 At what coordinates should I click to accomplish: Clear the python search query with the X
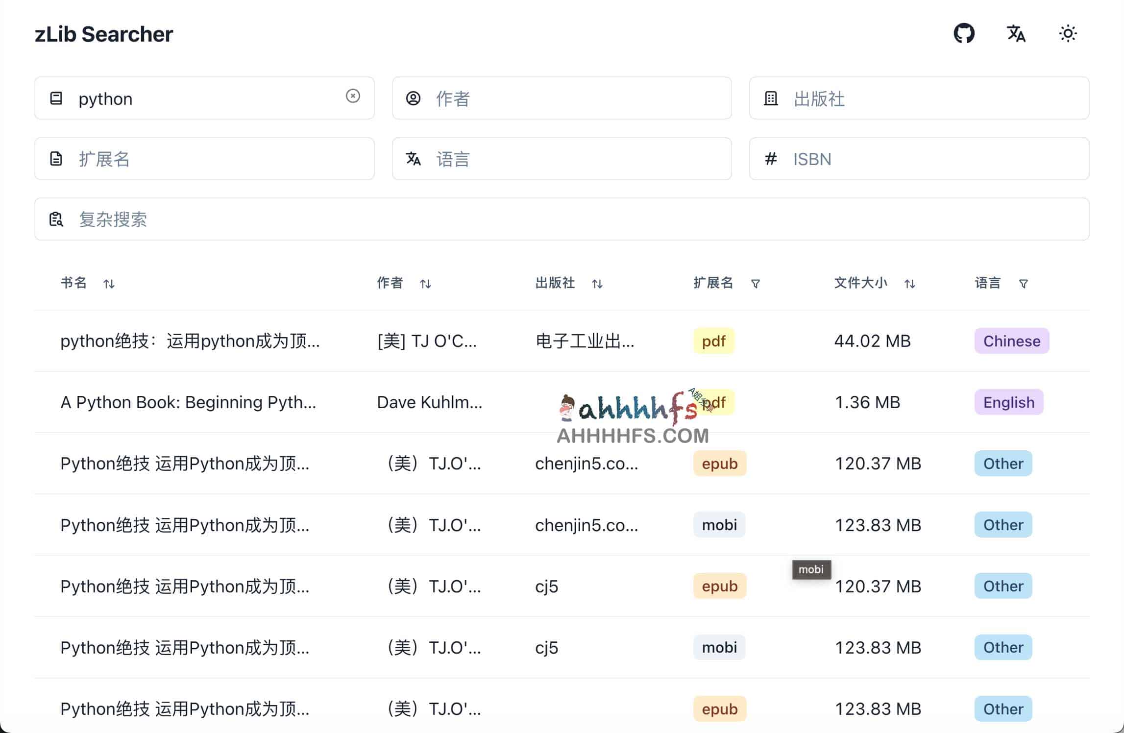coord(352,97)
